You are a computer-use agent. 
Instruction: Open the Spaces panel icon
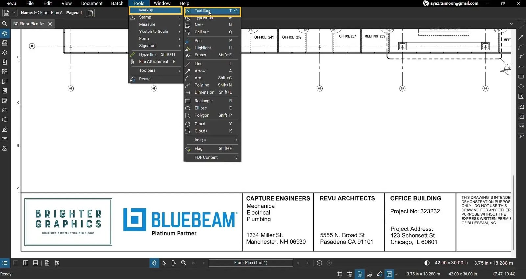[x=5, y=81]
